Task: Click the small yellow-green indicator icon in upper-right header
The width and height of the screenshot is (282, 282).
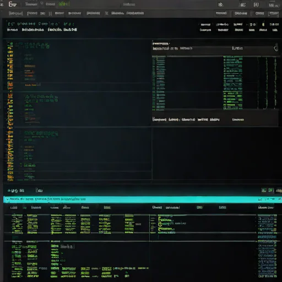Action: pyautogui.click(x=263, y=24)
